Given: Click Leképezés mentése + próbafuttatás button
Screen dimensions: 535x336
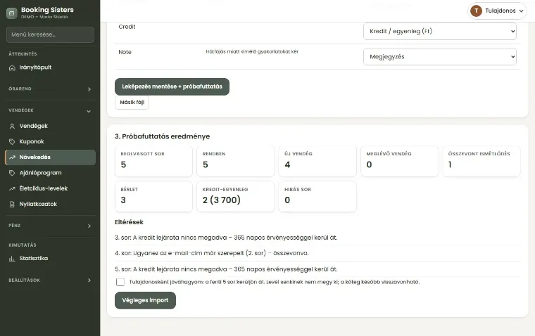Looking at the screenshot, I should 172,86.
